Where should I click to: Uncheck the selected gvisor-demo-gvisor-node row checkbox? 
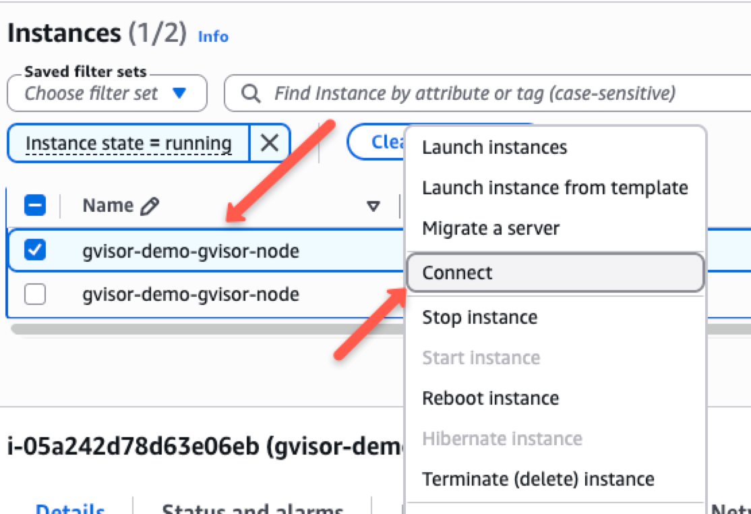pyautogui.click(x=35, y=250)
